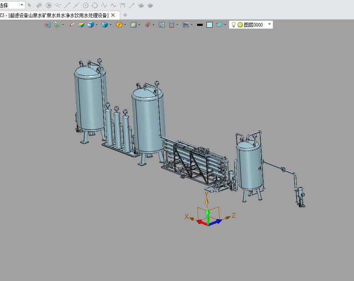This screenshot has width=354, height=281.
Task: Click the gray square window icon
Action: tap(162, 25)
